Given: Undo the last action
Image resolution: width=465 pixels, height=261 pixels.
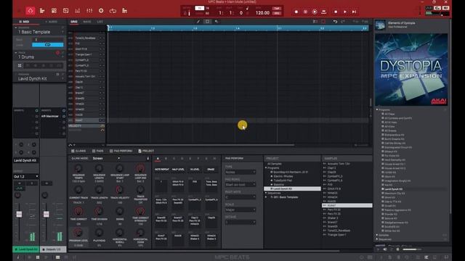Looking at the screenshot, I should 335,22.
